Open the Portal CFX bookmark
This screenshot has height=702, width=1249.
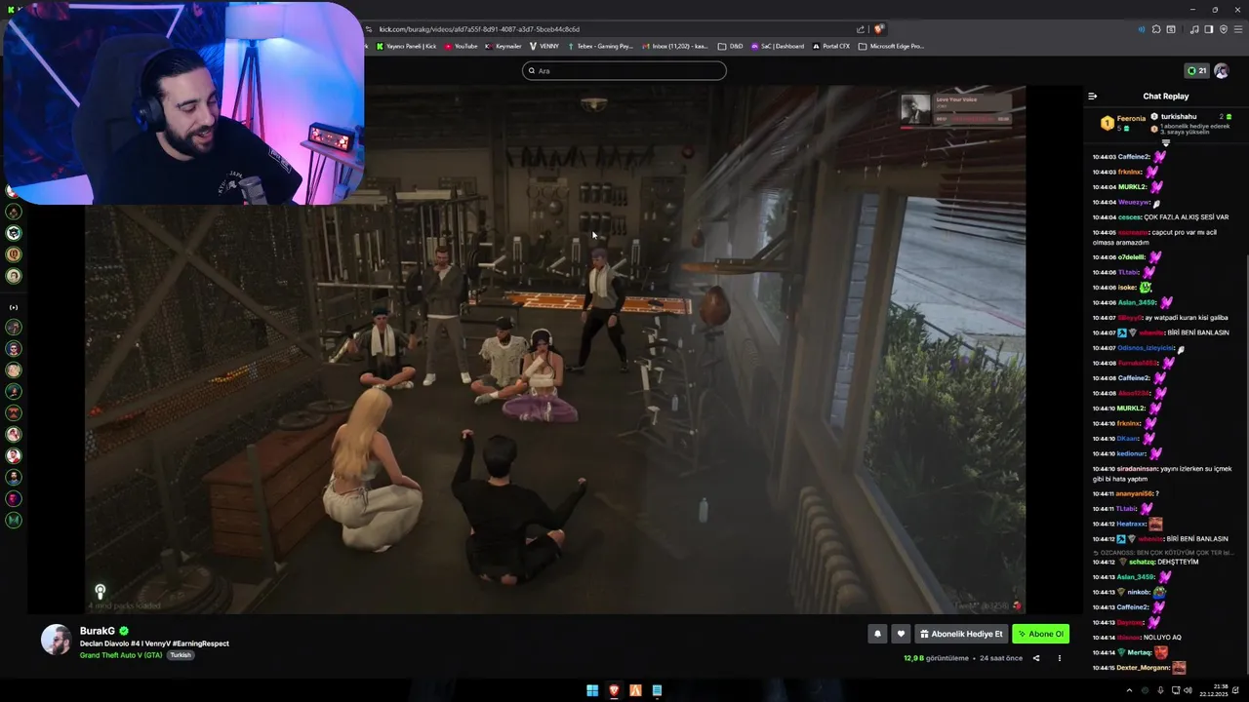(x=830, y=46)
